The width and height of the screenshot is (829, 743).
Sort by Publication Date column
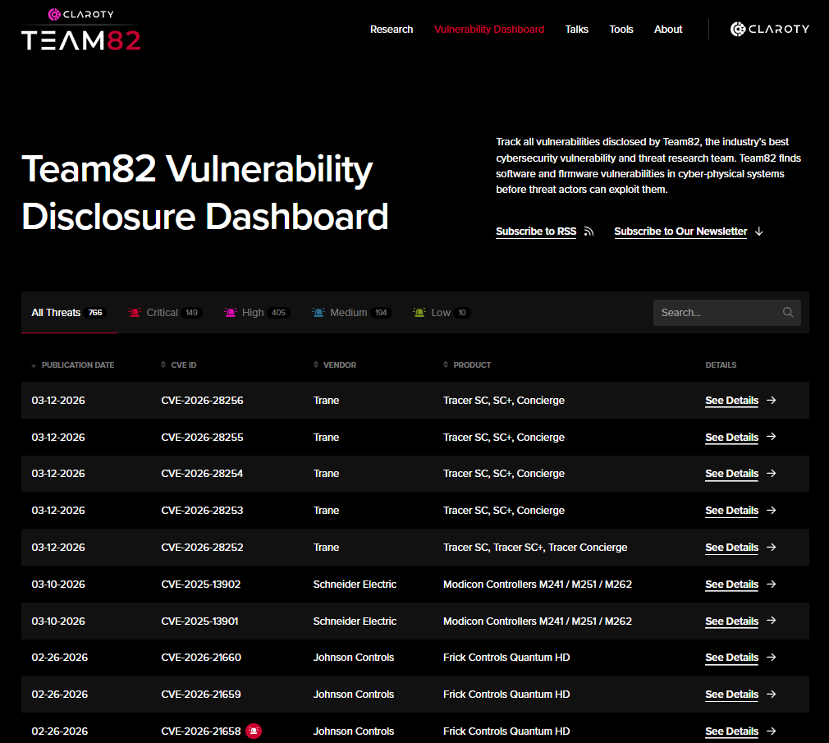coord(73,365)
